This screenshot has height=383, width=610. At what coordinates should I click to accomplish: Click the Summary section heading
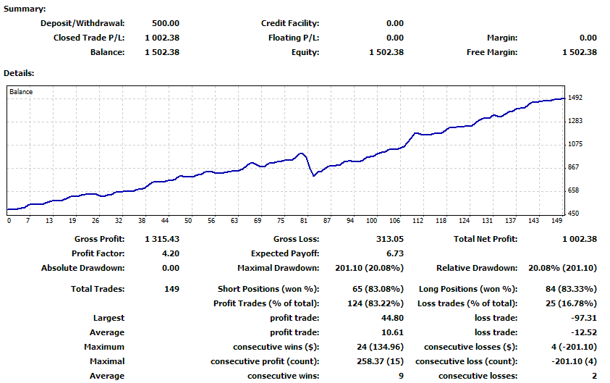pos(25,9)
